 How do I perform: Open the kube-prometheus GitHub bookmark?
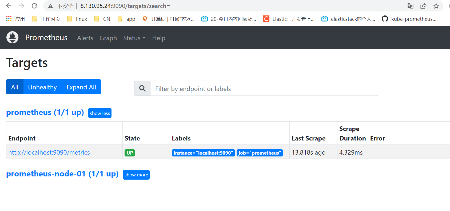(x=410, y=19)
